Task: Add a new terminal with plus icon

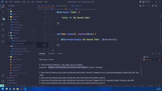Action: pos(152,53)
